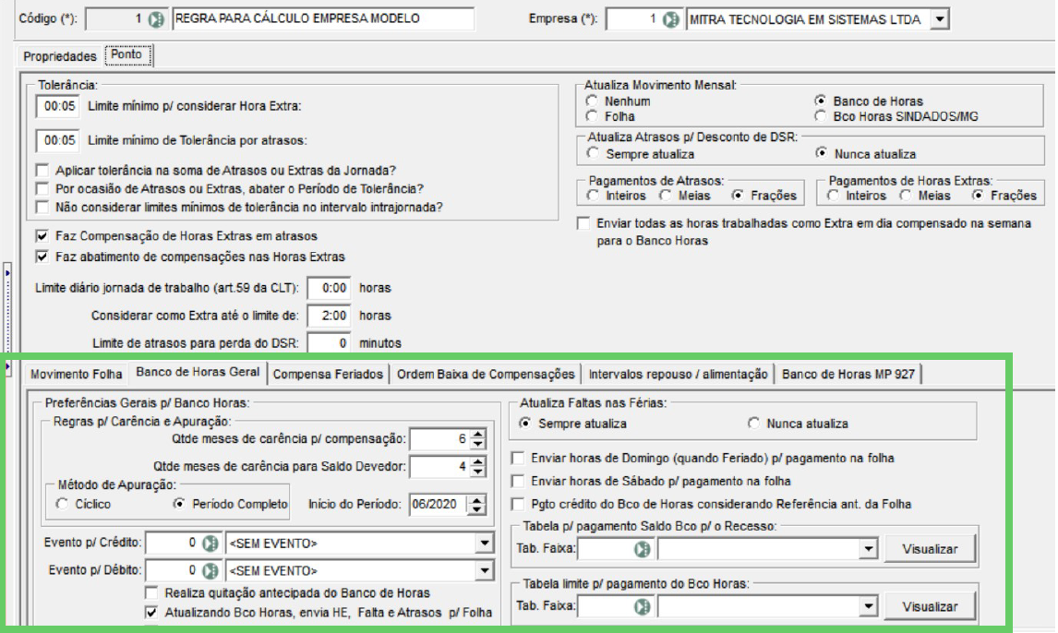Click Tolerância por atrasos time field
1058x633 pixels.
tap(58, 140)
